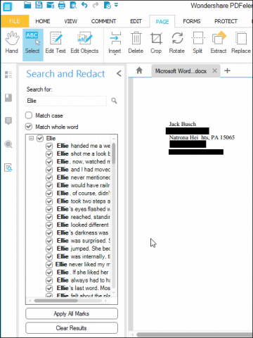Screen dimensions: 253x338
Task: Click the Apply All Marks button
Action: click(x=72, y=313)
